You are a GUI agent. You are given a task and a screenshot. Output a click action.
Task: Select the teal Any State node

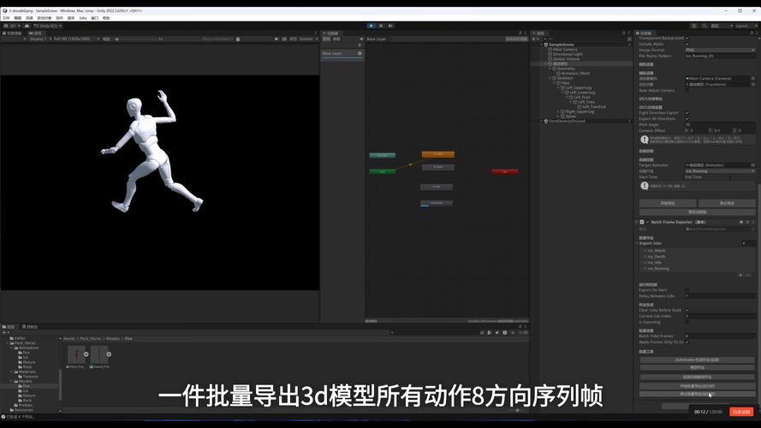(383, 155)
